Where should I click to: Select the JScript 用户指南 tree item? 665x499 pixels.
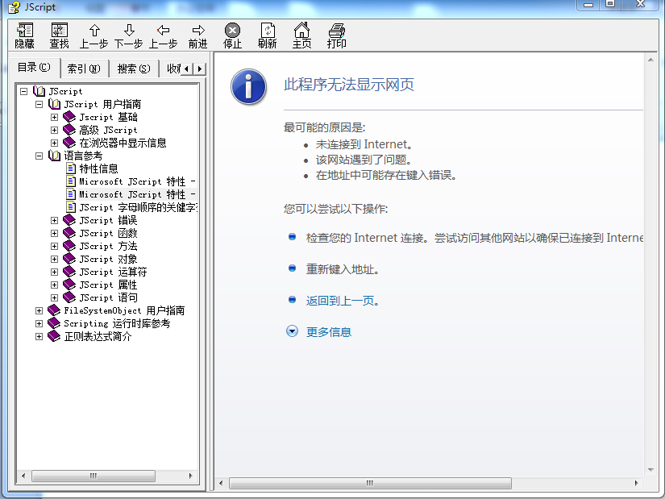(102, 104)
